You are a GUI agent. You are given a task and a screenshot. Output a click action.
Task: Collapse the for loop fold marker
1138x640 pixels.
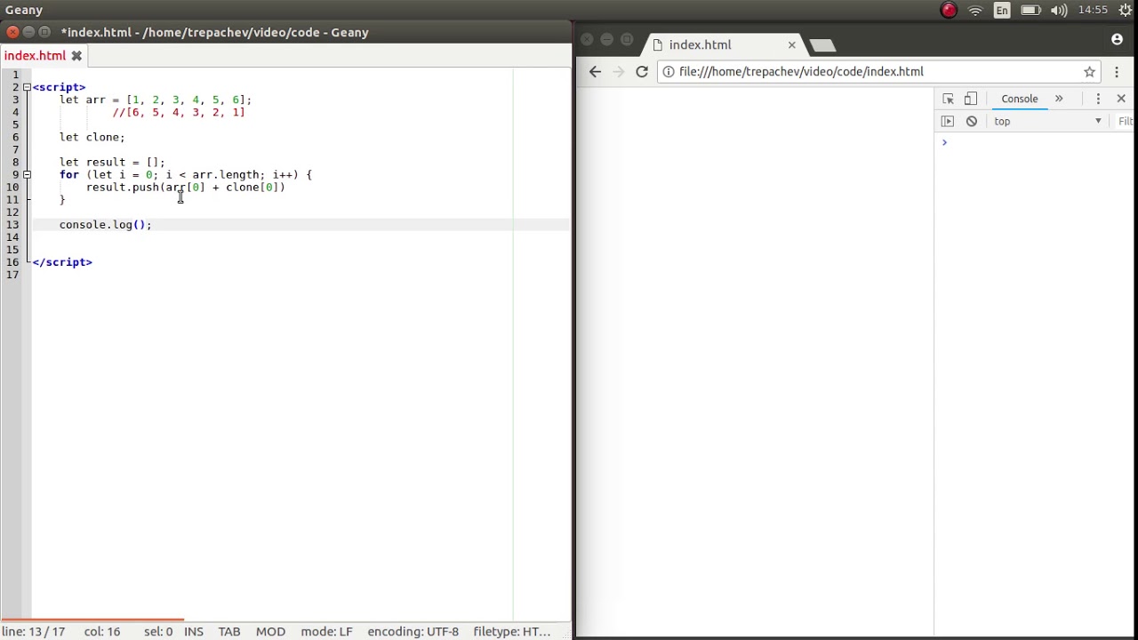pyautogui.click(x=27, y=174)
